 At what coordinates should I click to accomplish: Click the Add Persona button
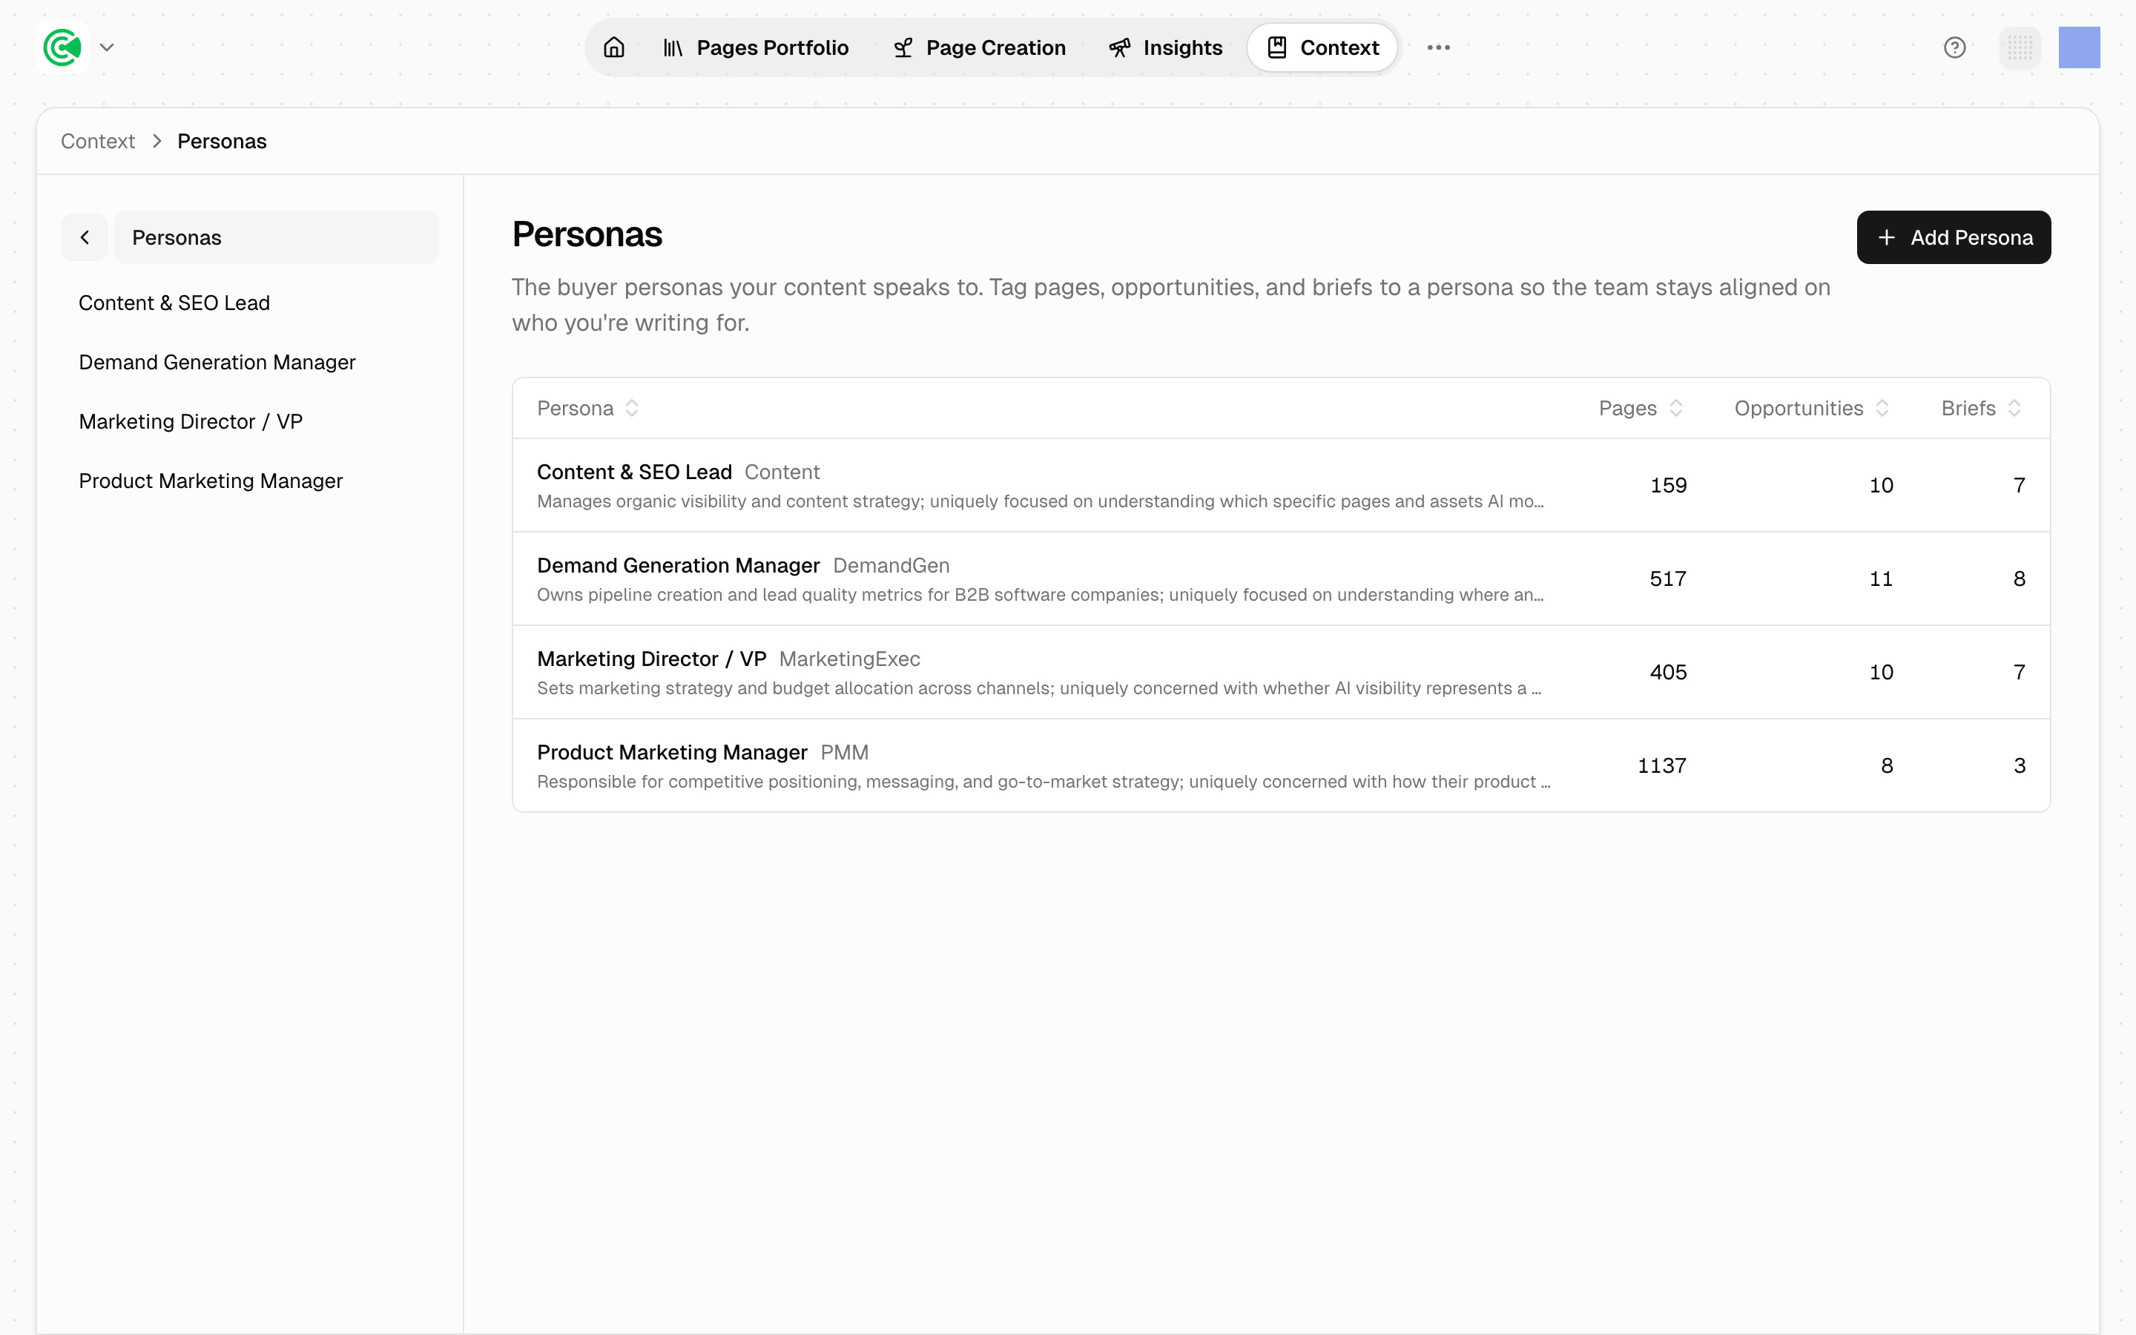1954,237
